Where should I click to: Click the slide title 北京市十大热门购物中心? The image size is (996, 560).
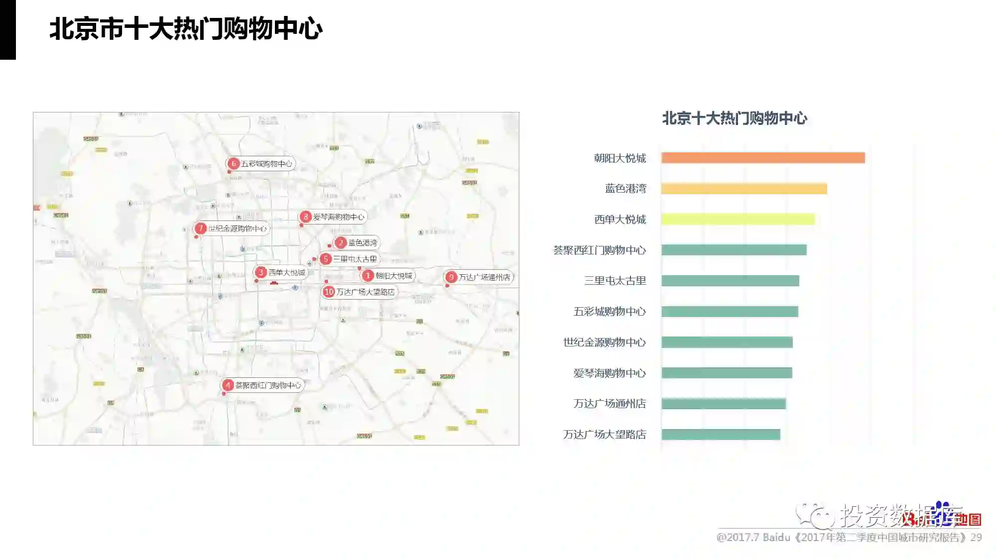[186, 28]
